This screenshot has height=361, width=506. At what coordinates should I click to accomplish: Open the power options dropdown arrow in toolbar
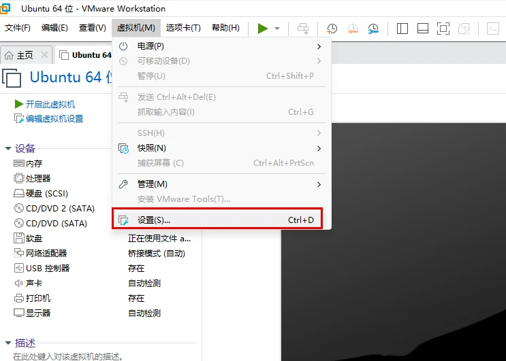(277, 29)
